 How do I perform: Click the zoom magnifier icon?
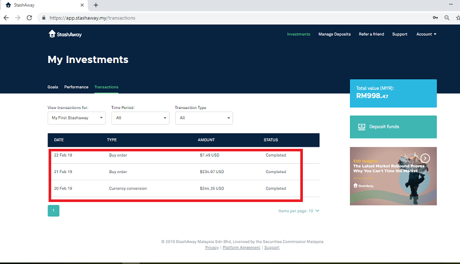pyautogui.click(x=447, y=18)
